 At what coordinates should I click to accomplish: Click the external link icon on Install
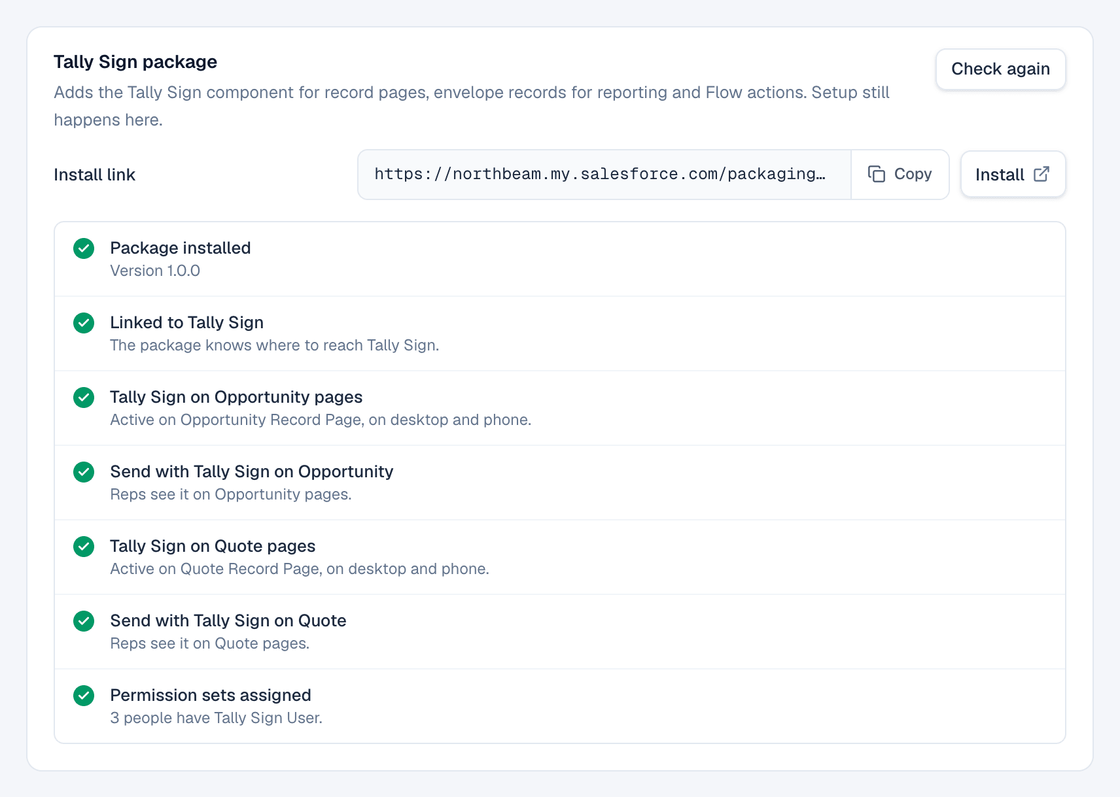1041,174
